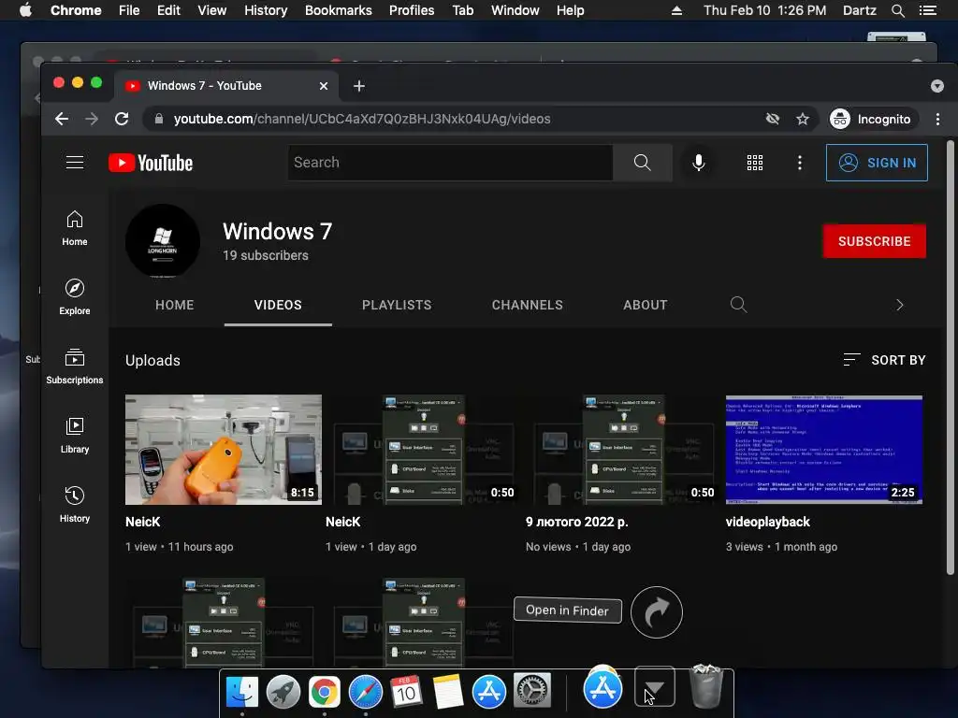Screen dimensions: 958x718
Task: Click the date and time in menu bar
Action: (764, 10)
